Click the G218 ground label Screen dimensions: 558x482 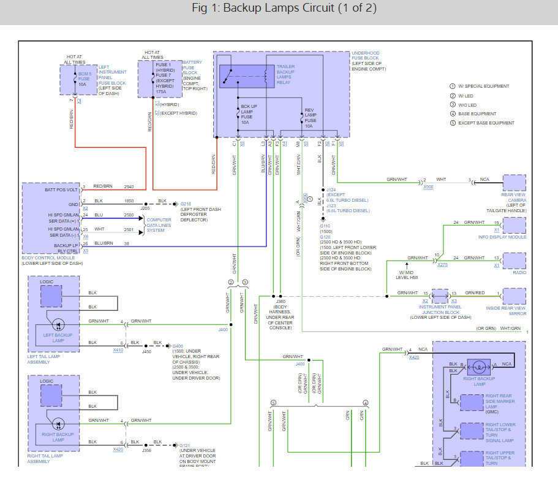[x=186, y=204]
